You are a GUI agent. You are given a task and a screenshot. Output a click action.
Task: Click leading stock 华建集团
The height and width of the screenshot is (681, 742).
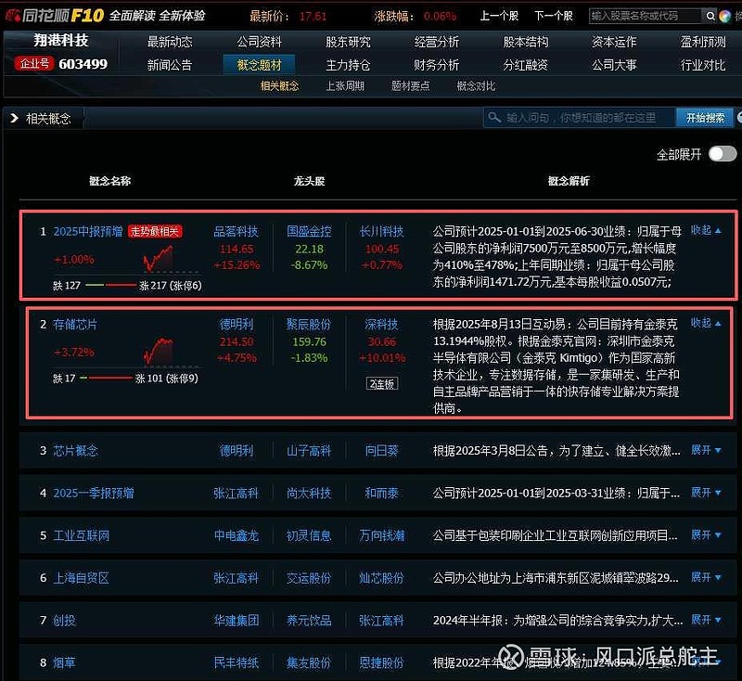click(x=237, y=620)
